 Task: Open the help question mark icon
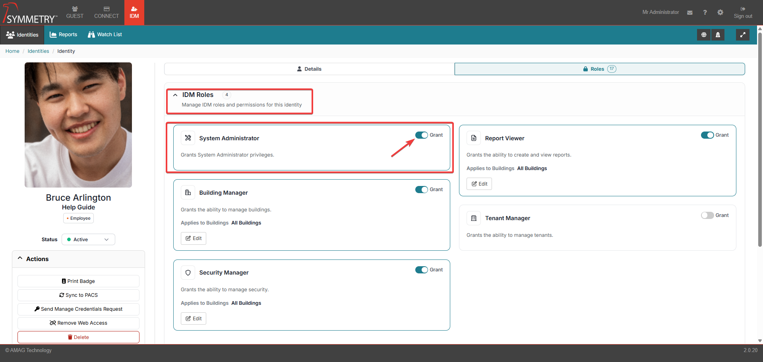click(x=705, y=13)
